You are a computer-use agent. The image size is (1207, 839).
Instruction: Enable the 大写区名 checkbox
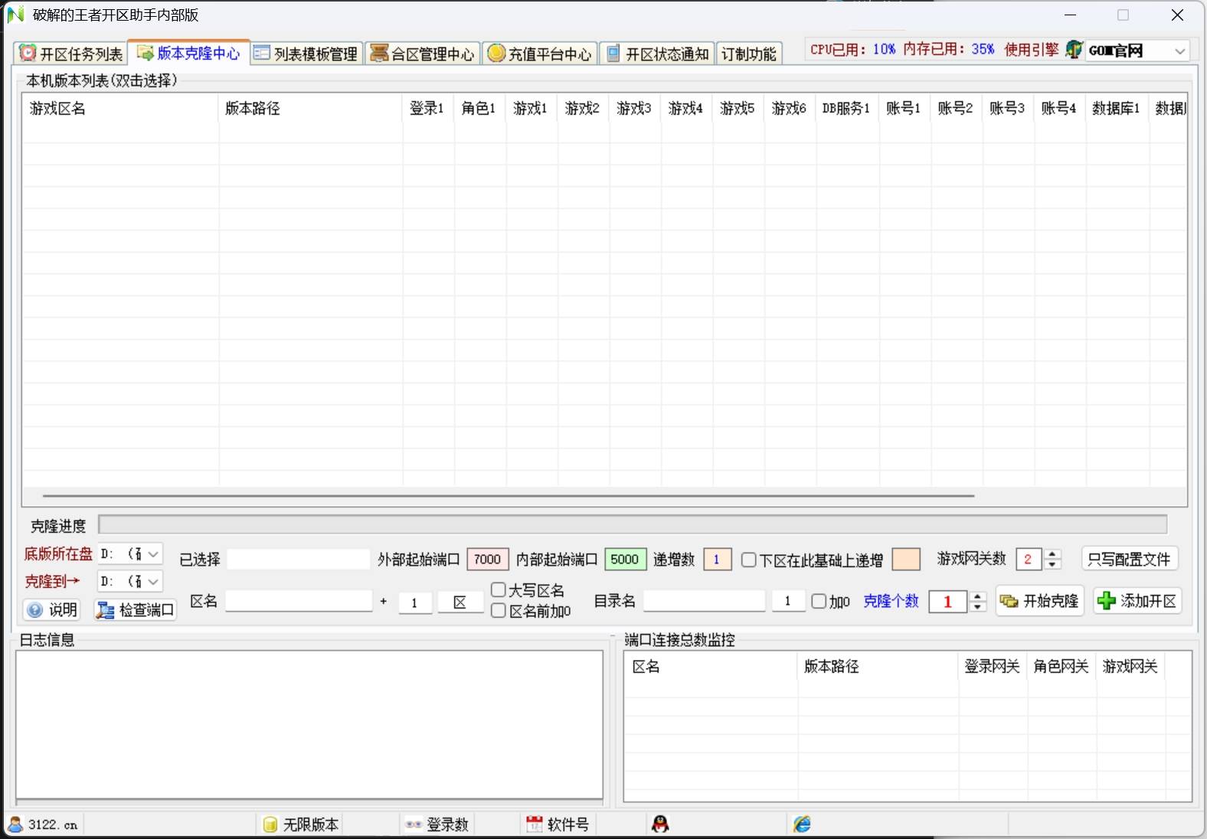tap(499, 589)
